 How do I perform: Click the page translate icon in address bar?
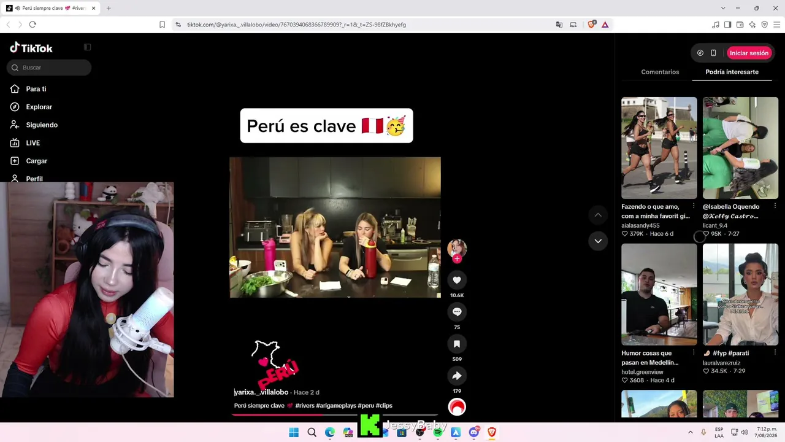pos(559,25)
